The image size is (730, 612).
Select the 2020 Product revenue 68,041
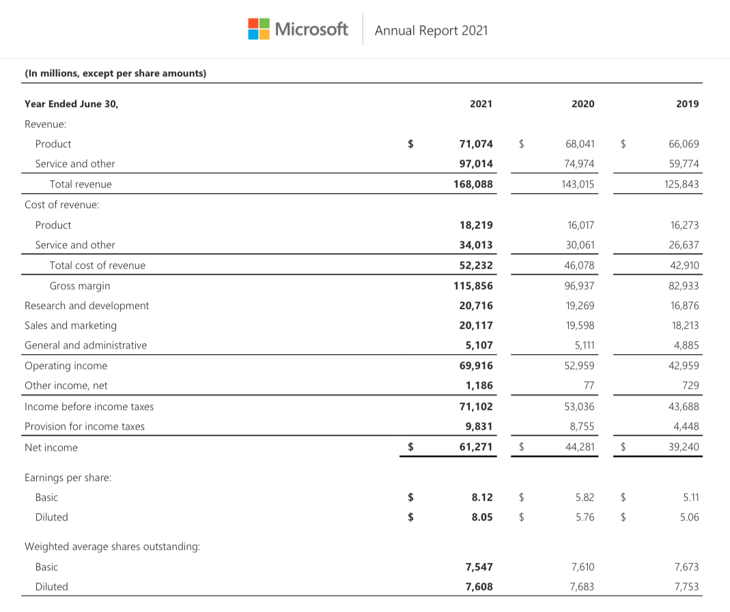pyautogui.click(x=580, y=144)
